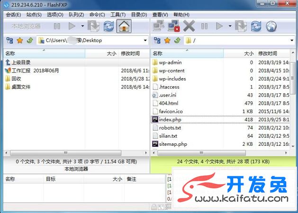Viewport: 298px width, 213px height.
Task: Open the 帮助(H) menu
Action: 181,15
